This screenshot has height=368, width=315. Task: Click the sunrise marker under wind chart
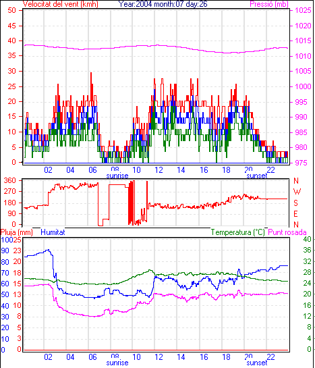tap(117, 176)
